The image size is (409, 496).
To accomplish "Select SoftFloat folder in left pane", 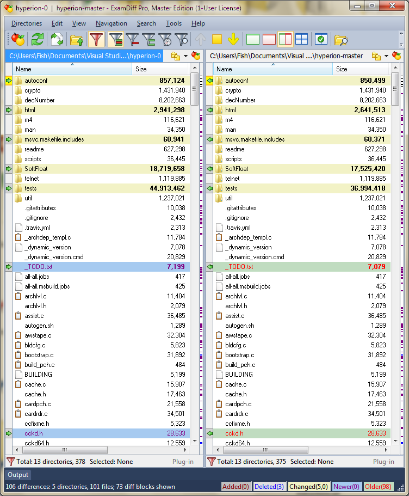I will pos(101,169).
